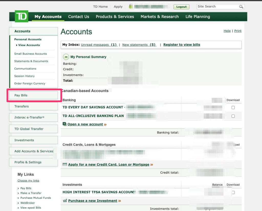This screenshot has height=211, width=262.
Task: Open the My Accounts tab
Action: [x=48, y=17]
